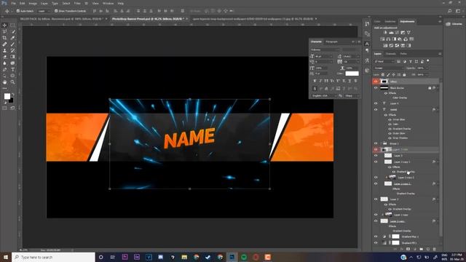Click the lock all padlock icon in Layers
The width and height of the screenshot is (466, 262).
pos(404,74)
